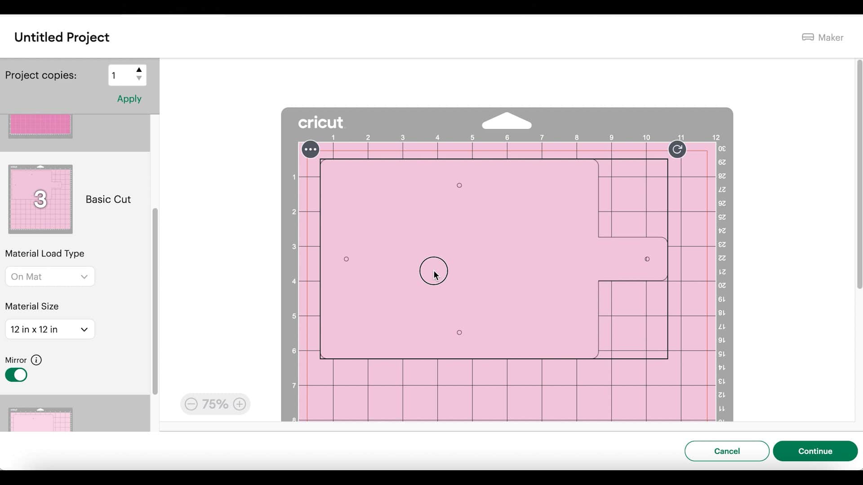Click the rotate handle icon on mat
The height and width of the screenshot is (485, 863).
point(677,150)
